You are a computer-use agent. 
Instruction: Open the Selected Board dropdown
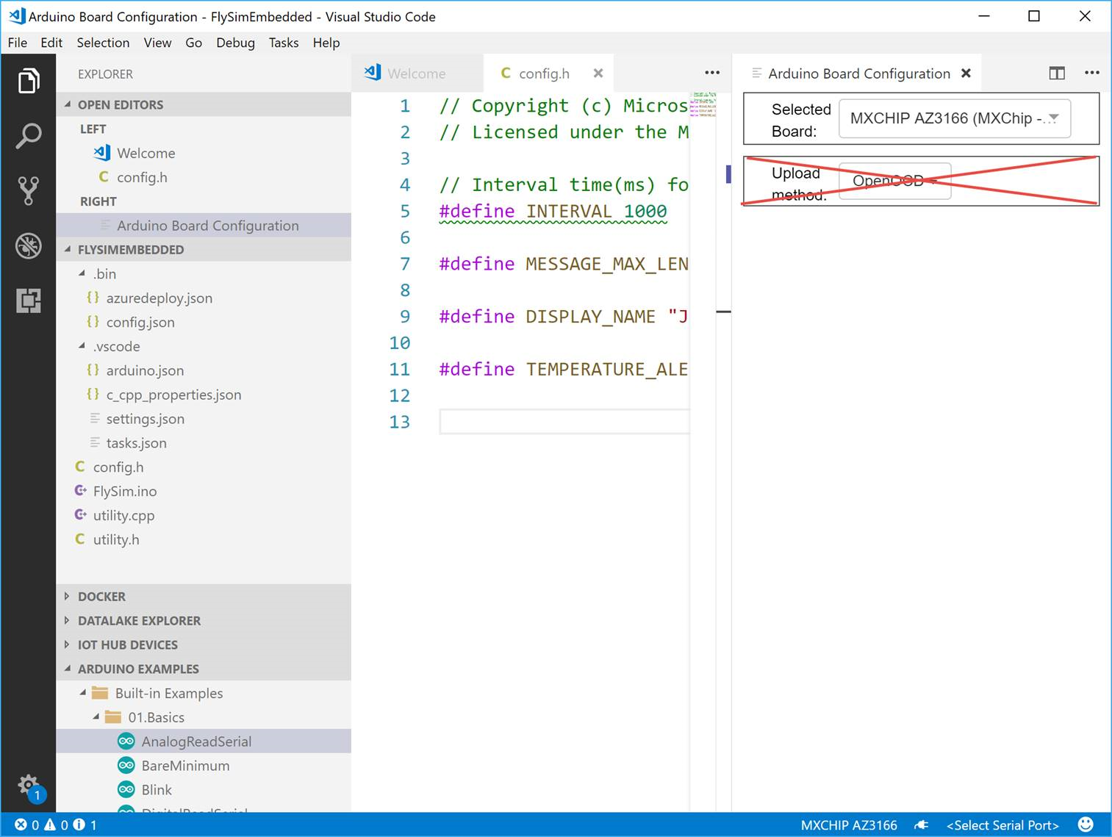(x=955, y=118)
